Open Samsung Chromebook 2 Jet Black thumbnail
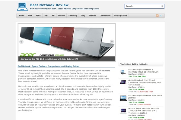 click(123, 98)
